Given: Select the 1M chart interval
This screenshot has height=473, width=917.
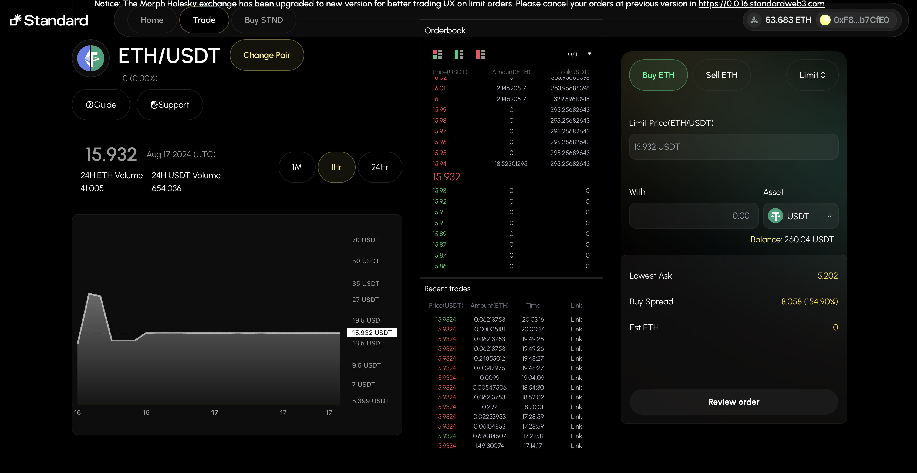Looking at the screenshot, I should [x=296, y=167].
